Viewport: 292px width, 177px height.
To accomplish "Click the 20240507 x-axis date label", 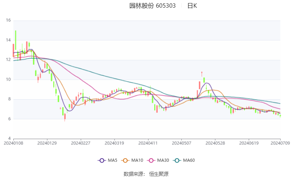I will click(182, 143).
